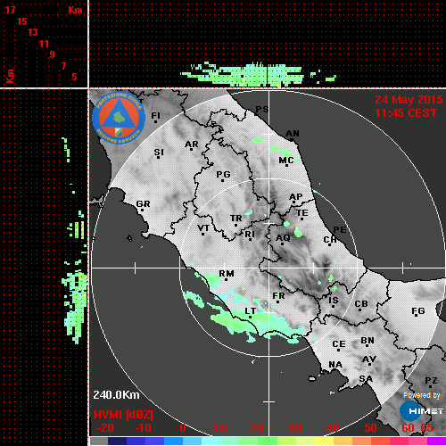Click the 240.0Km range label
Screen dimensions: 446x446
coord(116,395)
